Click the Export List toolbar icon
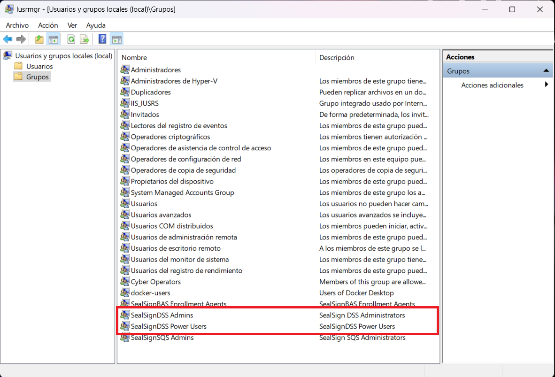The width and height of the screenshot is (555, 377). [85, 39]
